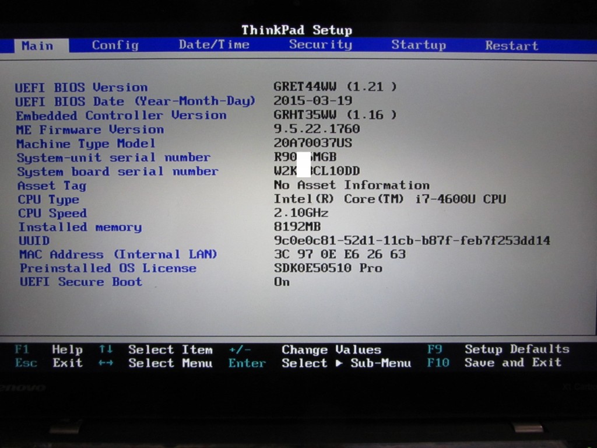Select the Startup tab
Image resolution: width=597 pixels, height=448 pixels.
pos(419,45)
